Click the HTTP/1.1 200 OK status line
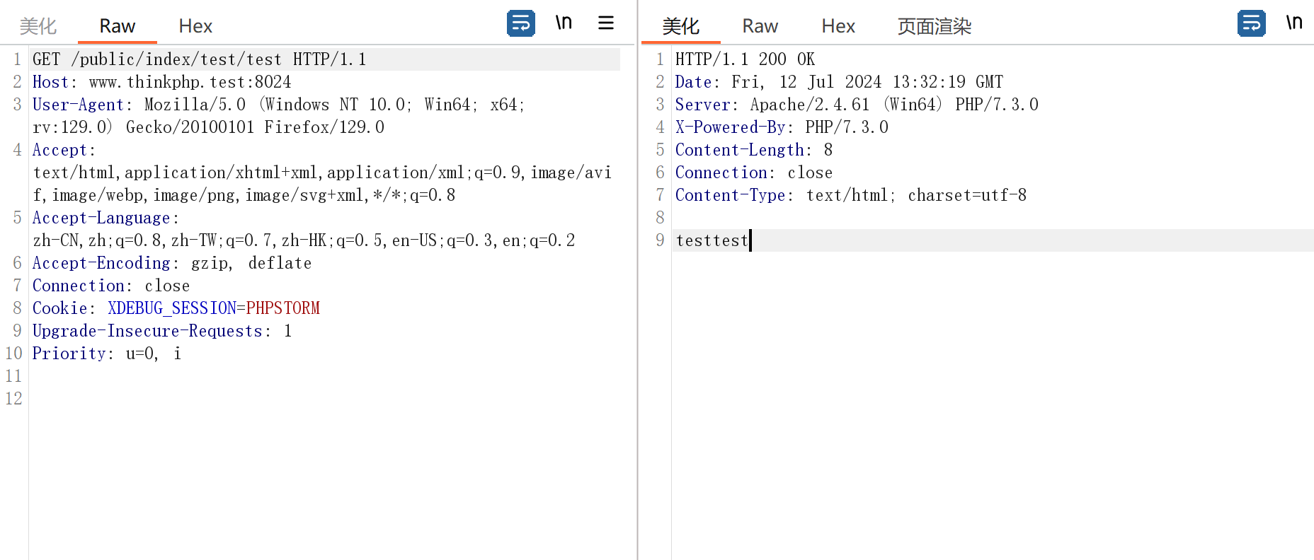 pyautogui.click(x=745, y=59)
